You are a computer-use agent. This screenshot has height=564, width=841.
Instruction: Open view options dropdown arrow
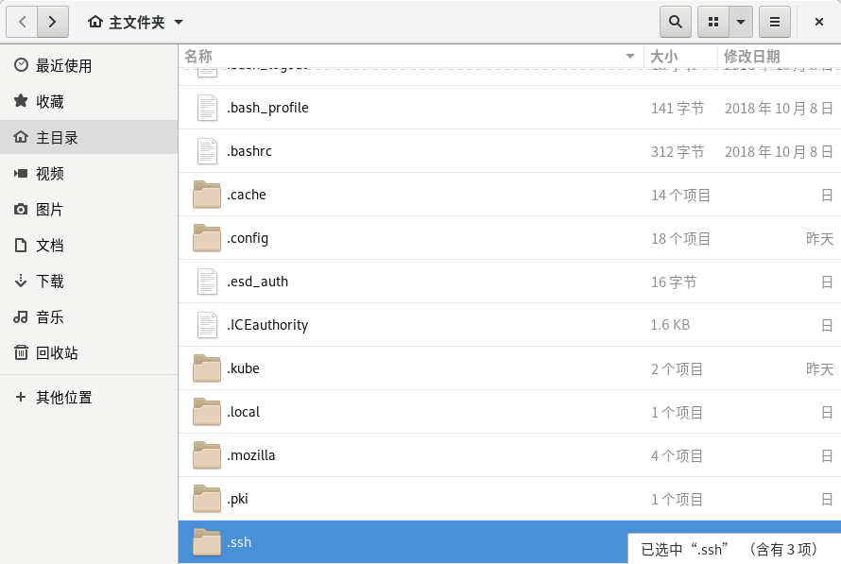[741, 22]
